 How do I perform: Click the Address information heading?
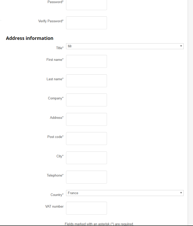(x=30, y=38)
